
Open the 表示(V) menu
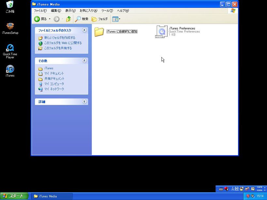[70, 10]
